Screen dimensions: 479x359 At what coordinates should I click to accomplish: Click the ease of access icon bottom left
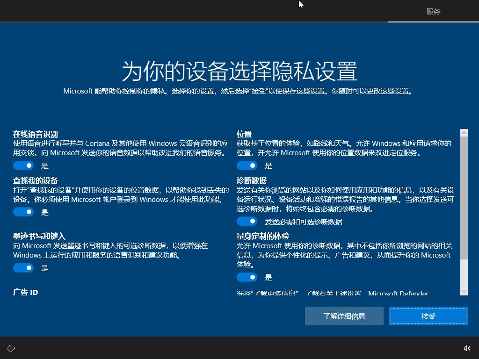(x=10, y=348)
